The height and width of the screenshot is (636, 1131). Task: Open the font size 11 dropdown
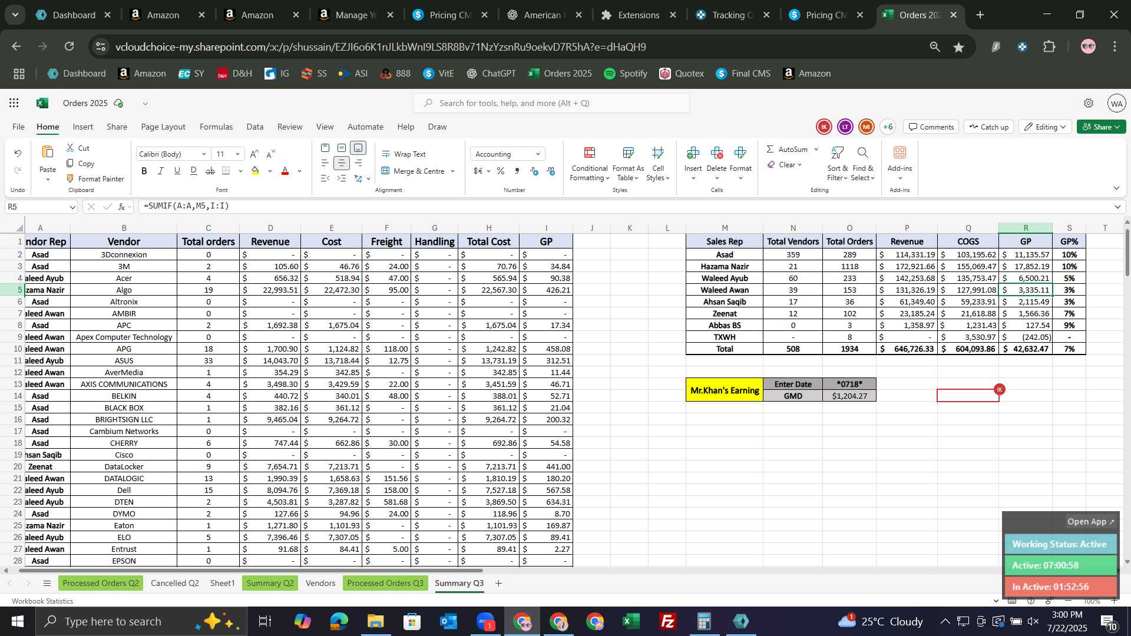(x=237, y=154)
